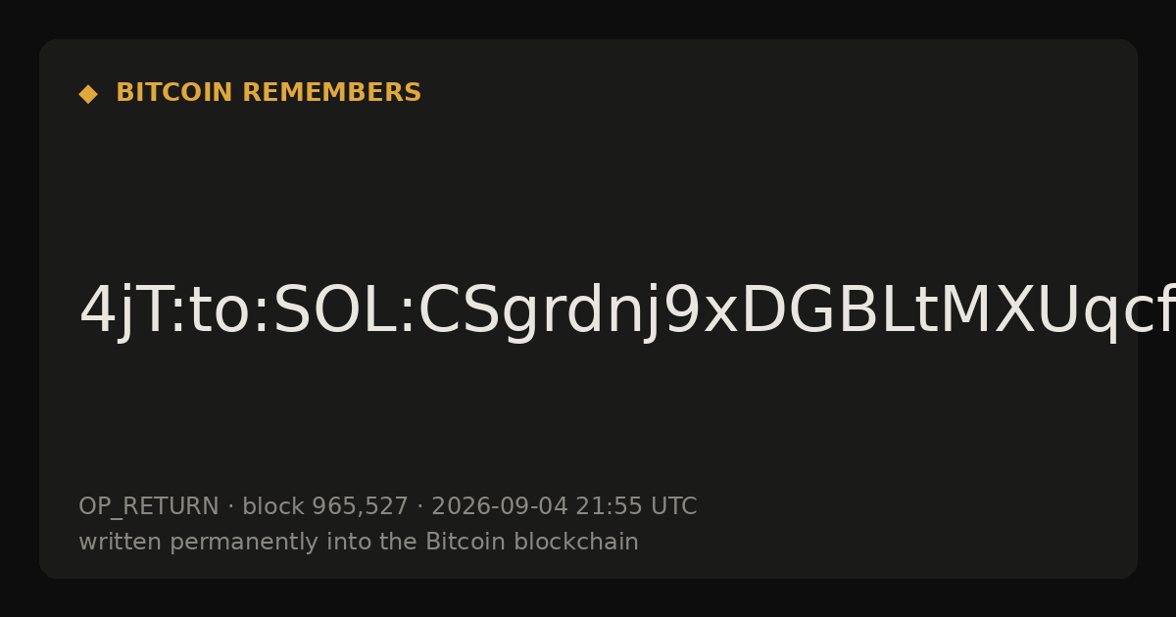Click the large OP_RETURN message text

click(627, 311)
